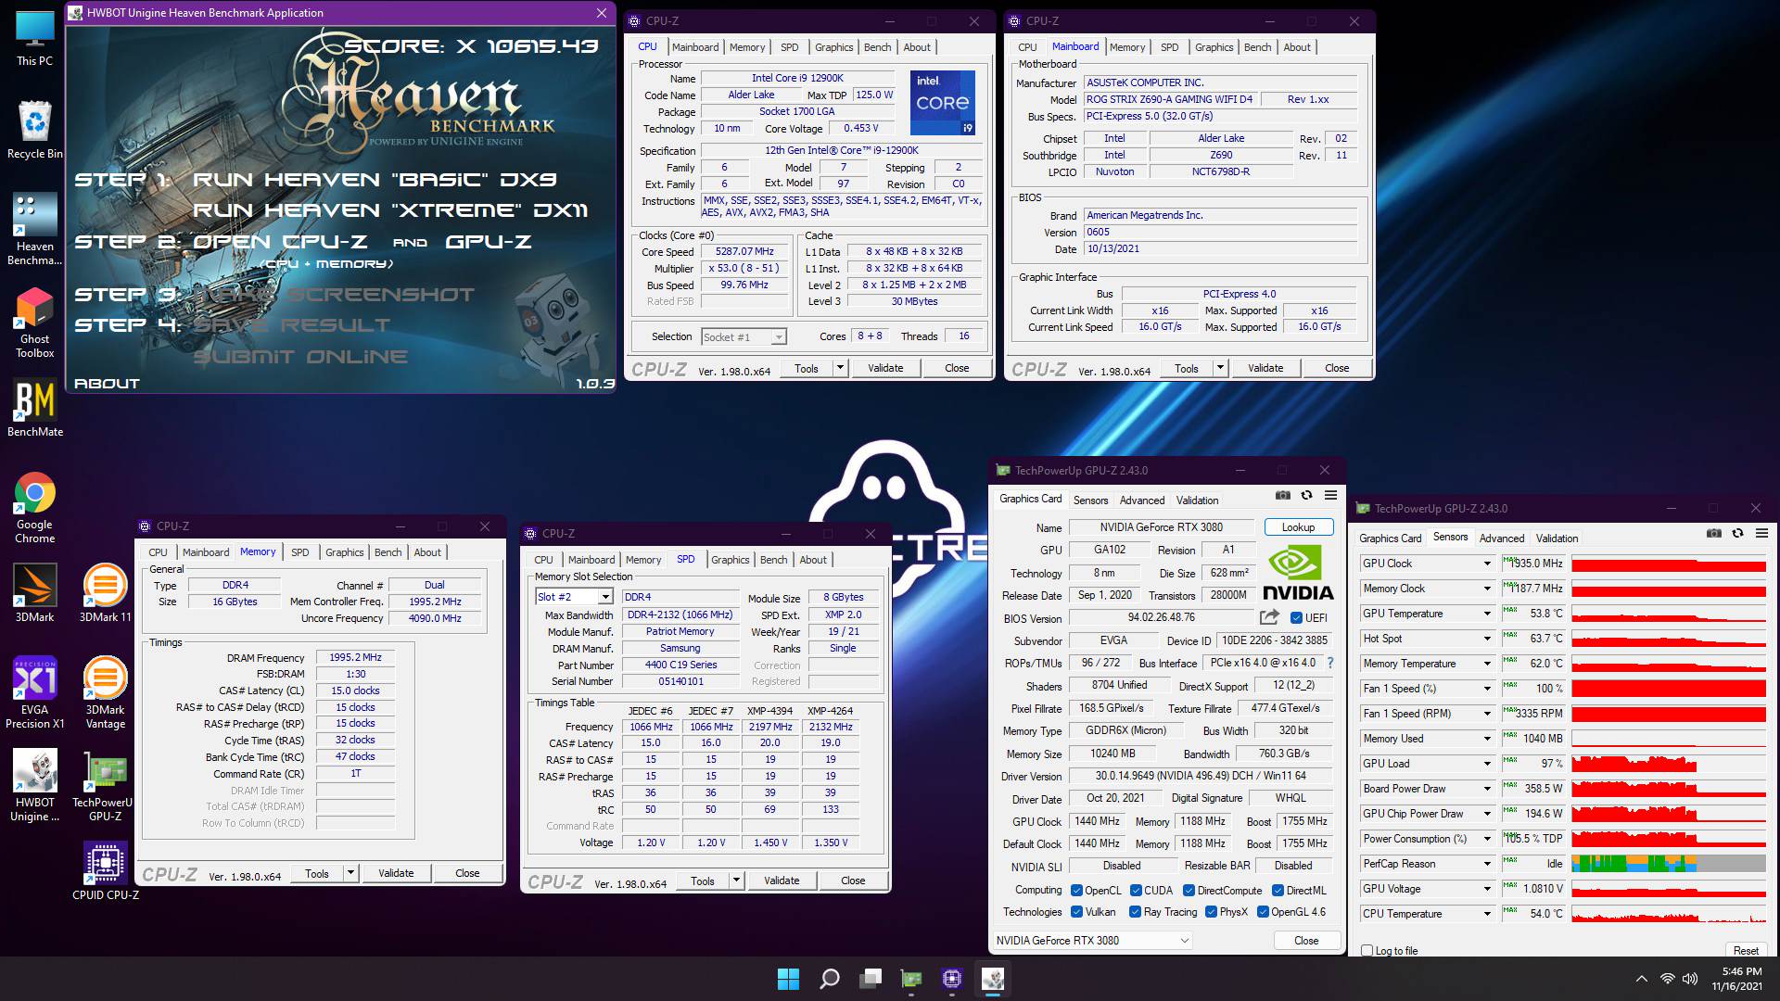Click the CPU-Z taskbar icon
The image size is (1780, 1001).
(x=952, y=979)
